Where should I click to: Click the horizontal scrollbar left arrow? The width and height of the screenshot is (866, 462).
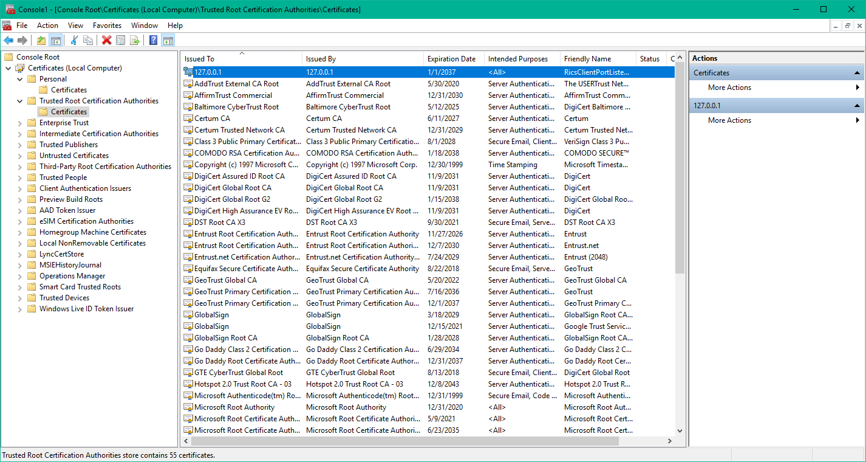tap(186, 441)
